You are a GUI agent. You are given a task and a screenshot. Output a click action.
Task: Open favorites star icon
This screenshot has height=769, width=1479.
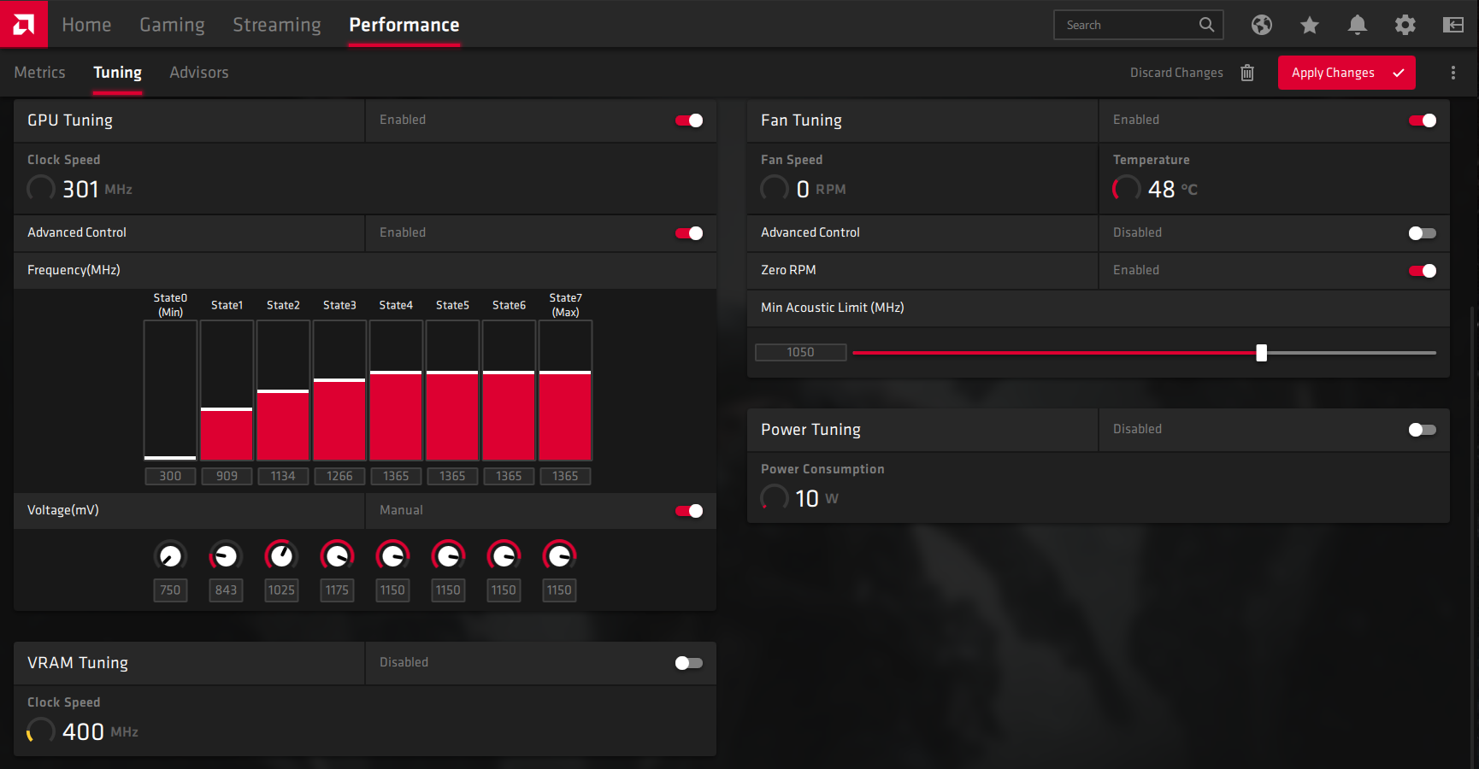pyautogui.click(x=1309, y=25)
